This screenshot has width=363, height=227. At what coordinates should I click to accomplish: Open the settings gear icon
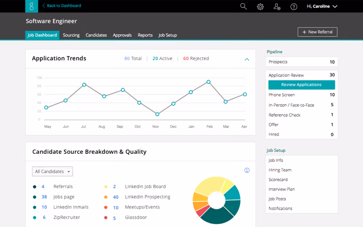click(260, 7)
